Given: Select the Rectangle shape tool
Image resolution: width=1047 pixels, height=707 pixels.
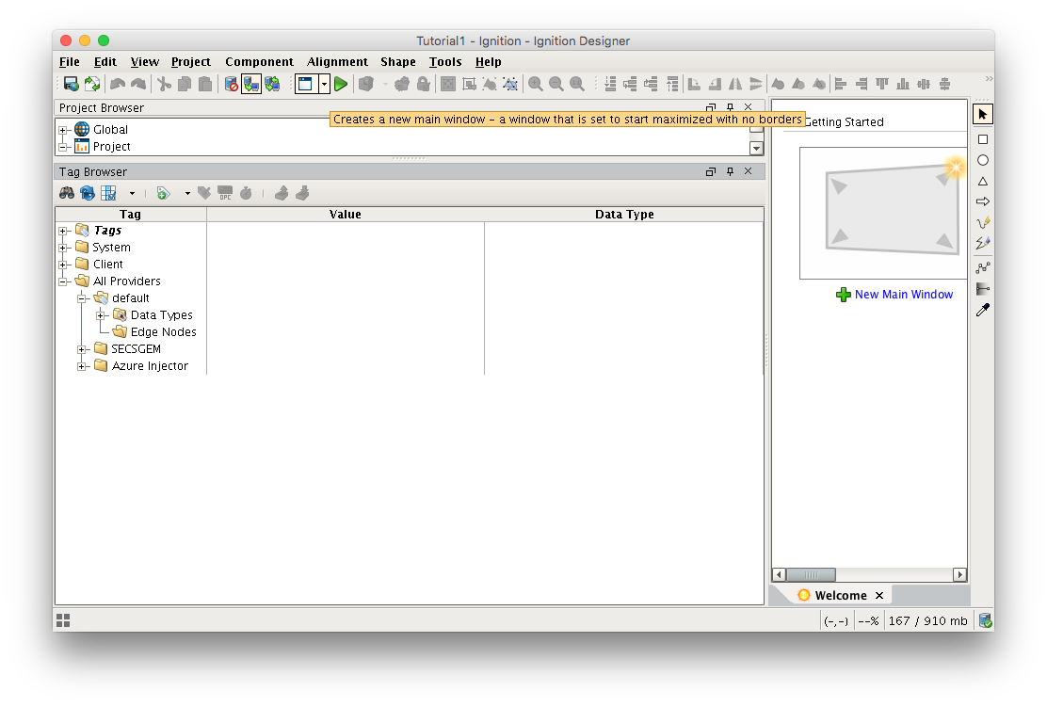Looking at the screenshot, I should tap(983, 139).
